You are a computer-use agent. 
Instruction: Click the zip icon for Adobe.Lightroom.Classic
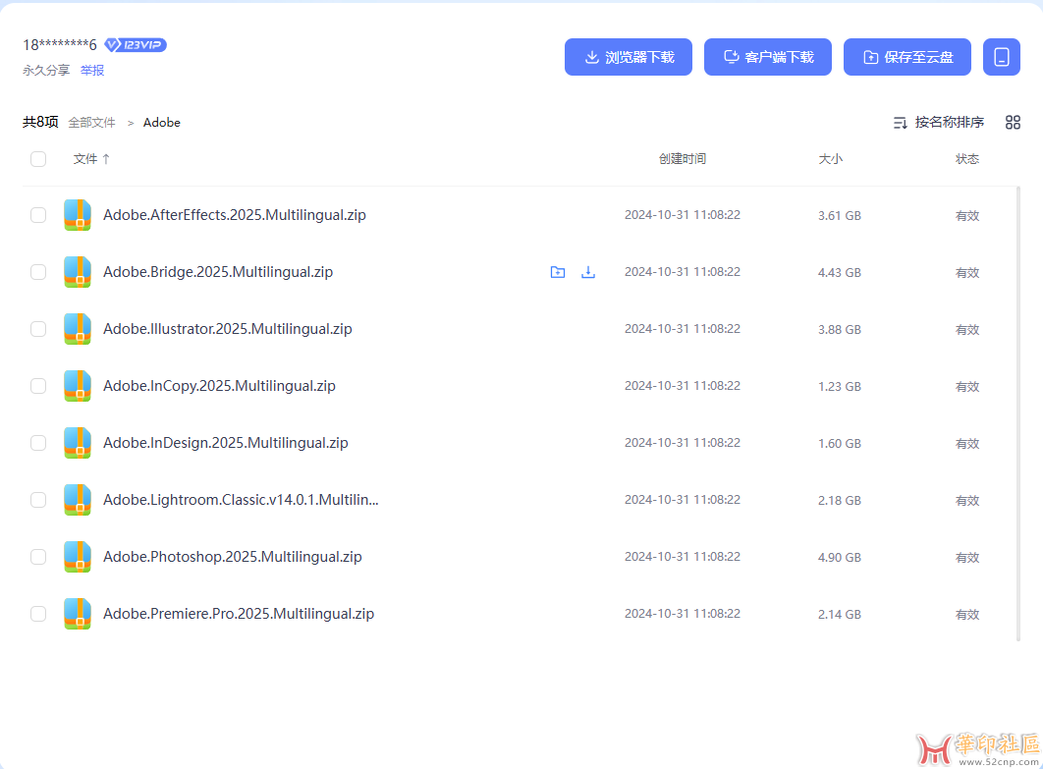(78, 500)
